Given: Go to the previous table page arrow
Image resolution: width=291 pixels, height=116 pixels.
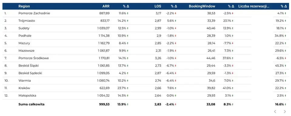Looking at the screenshot, I should [x=275, y=111].
